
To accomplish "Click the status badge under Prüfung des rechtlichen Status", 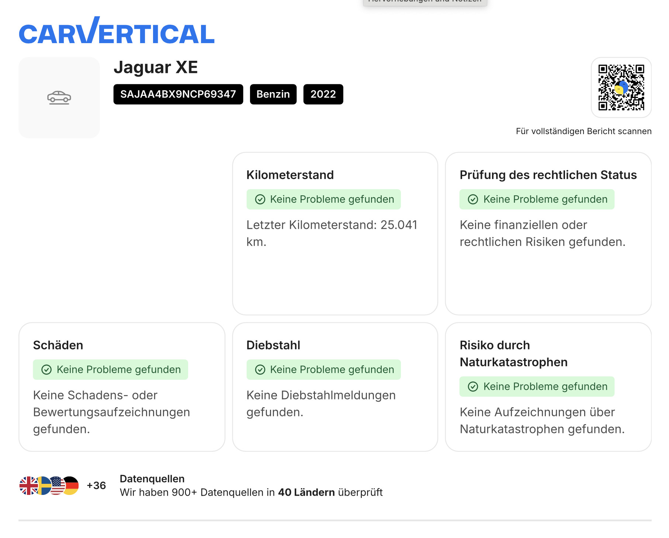I will (537, 199).
